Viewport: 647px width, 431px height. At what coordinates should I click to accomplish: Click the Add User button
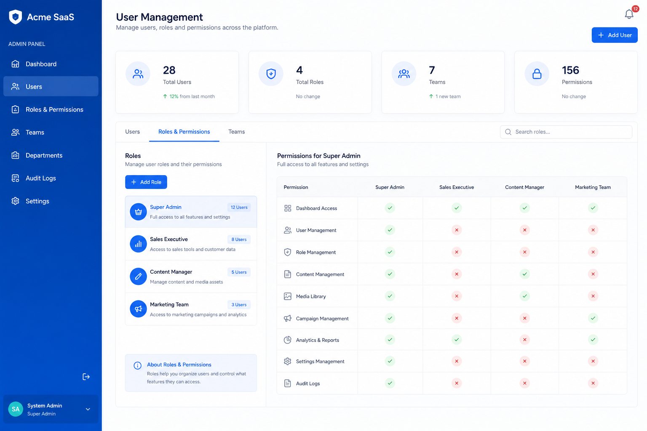pos(615,35)
